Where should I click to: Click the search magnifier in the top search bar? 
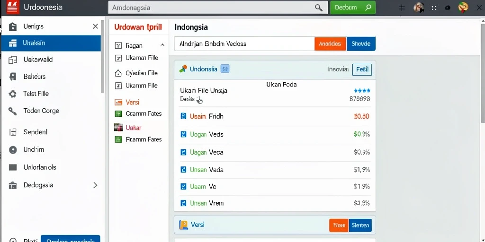319,8
